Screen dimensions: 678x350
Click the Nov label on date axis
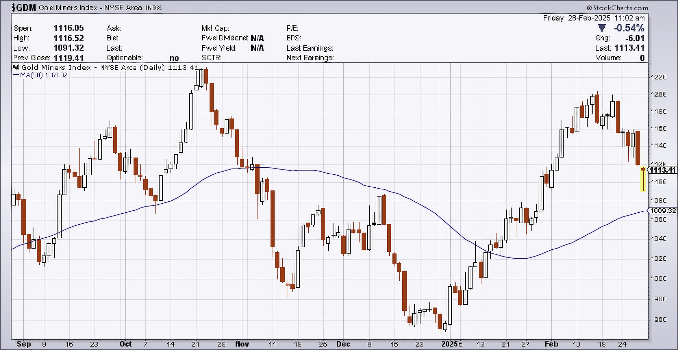(x=242, y=344)
